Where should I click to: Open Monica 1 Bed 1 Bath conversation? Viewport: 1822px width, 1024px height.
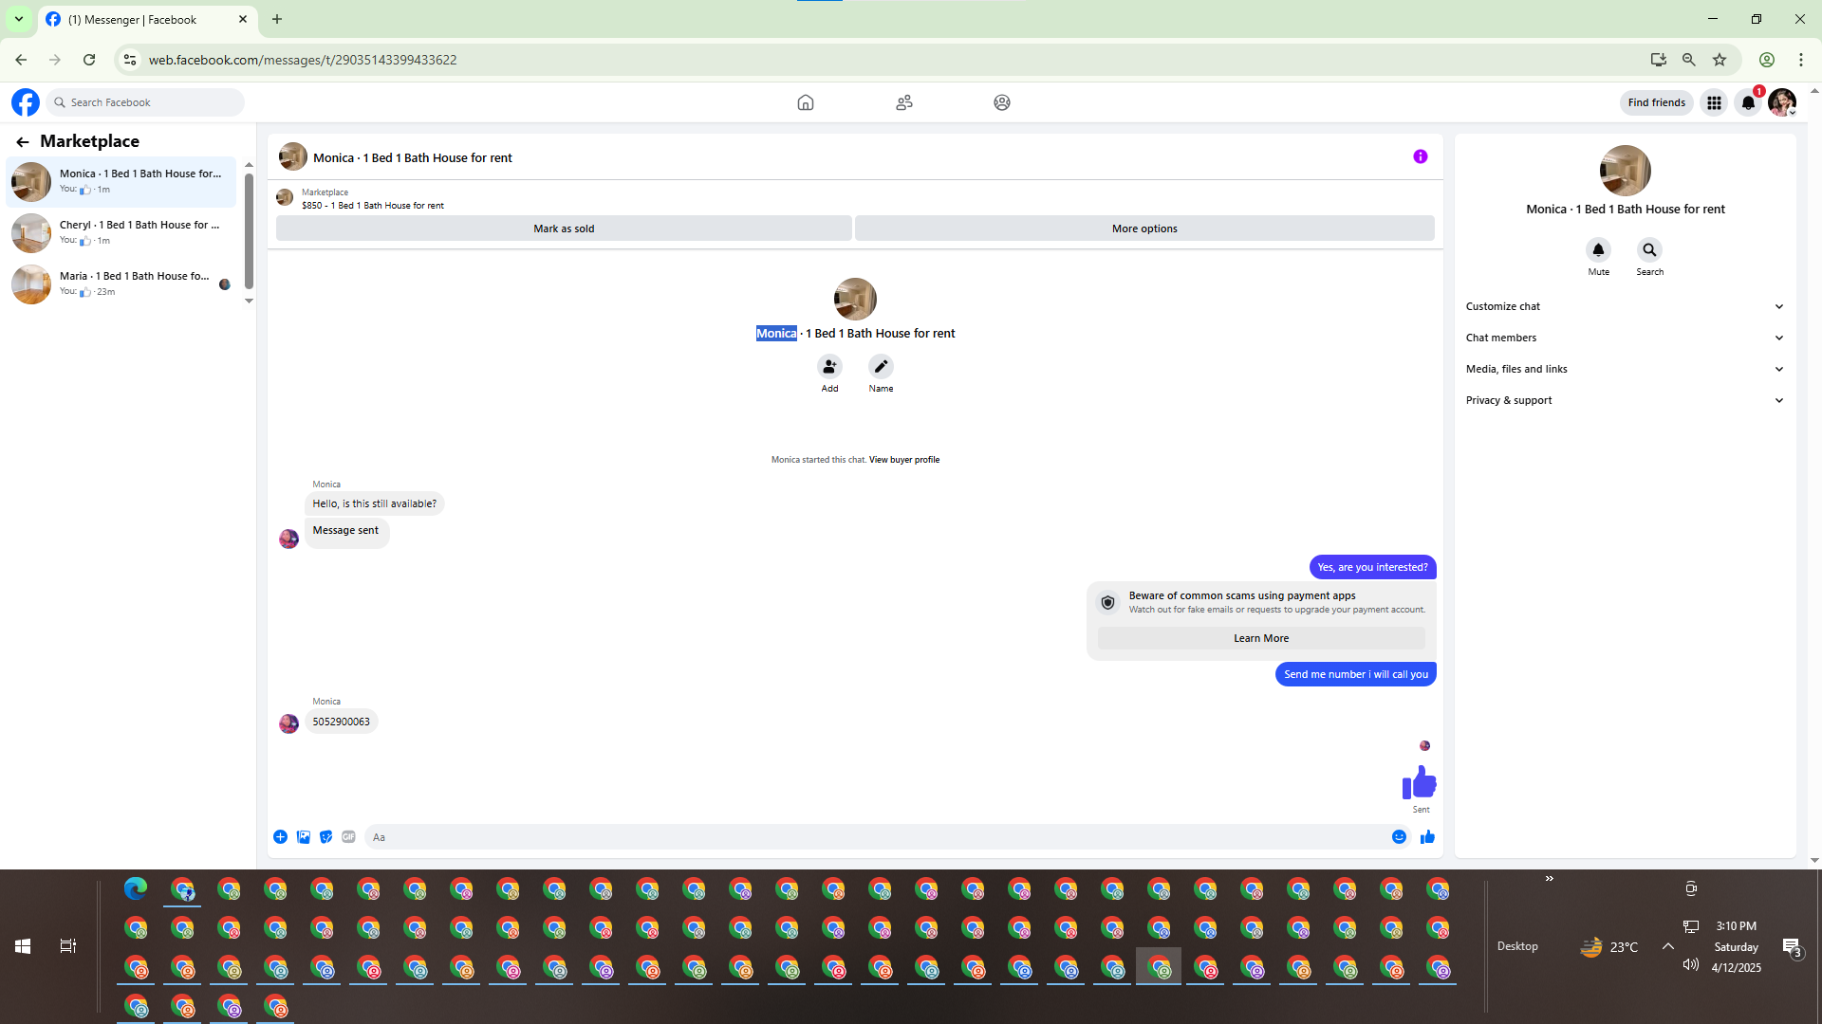click(121, 181)
